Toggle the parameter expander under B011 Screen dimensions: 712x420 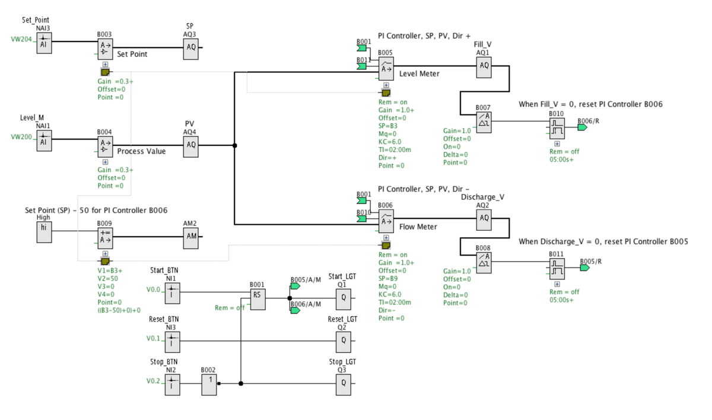(557, 284)
